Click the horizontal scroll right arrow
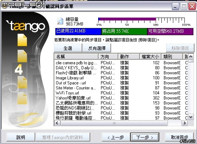Viewport: 197px width, 144px height. [184, 123]
